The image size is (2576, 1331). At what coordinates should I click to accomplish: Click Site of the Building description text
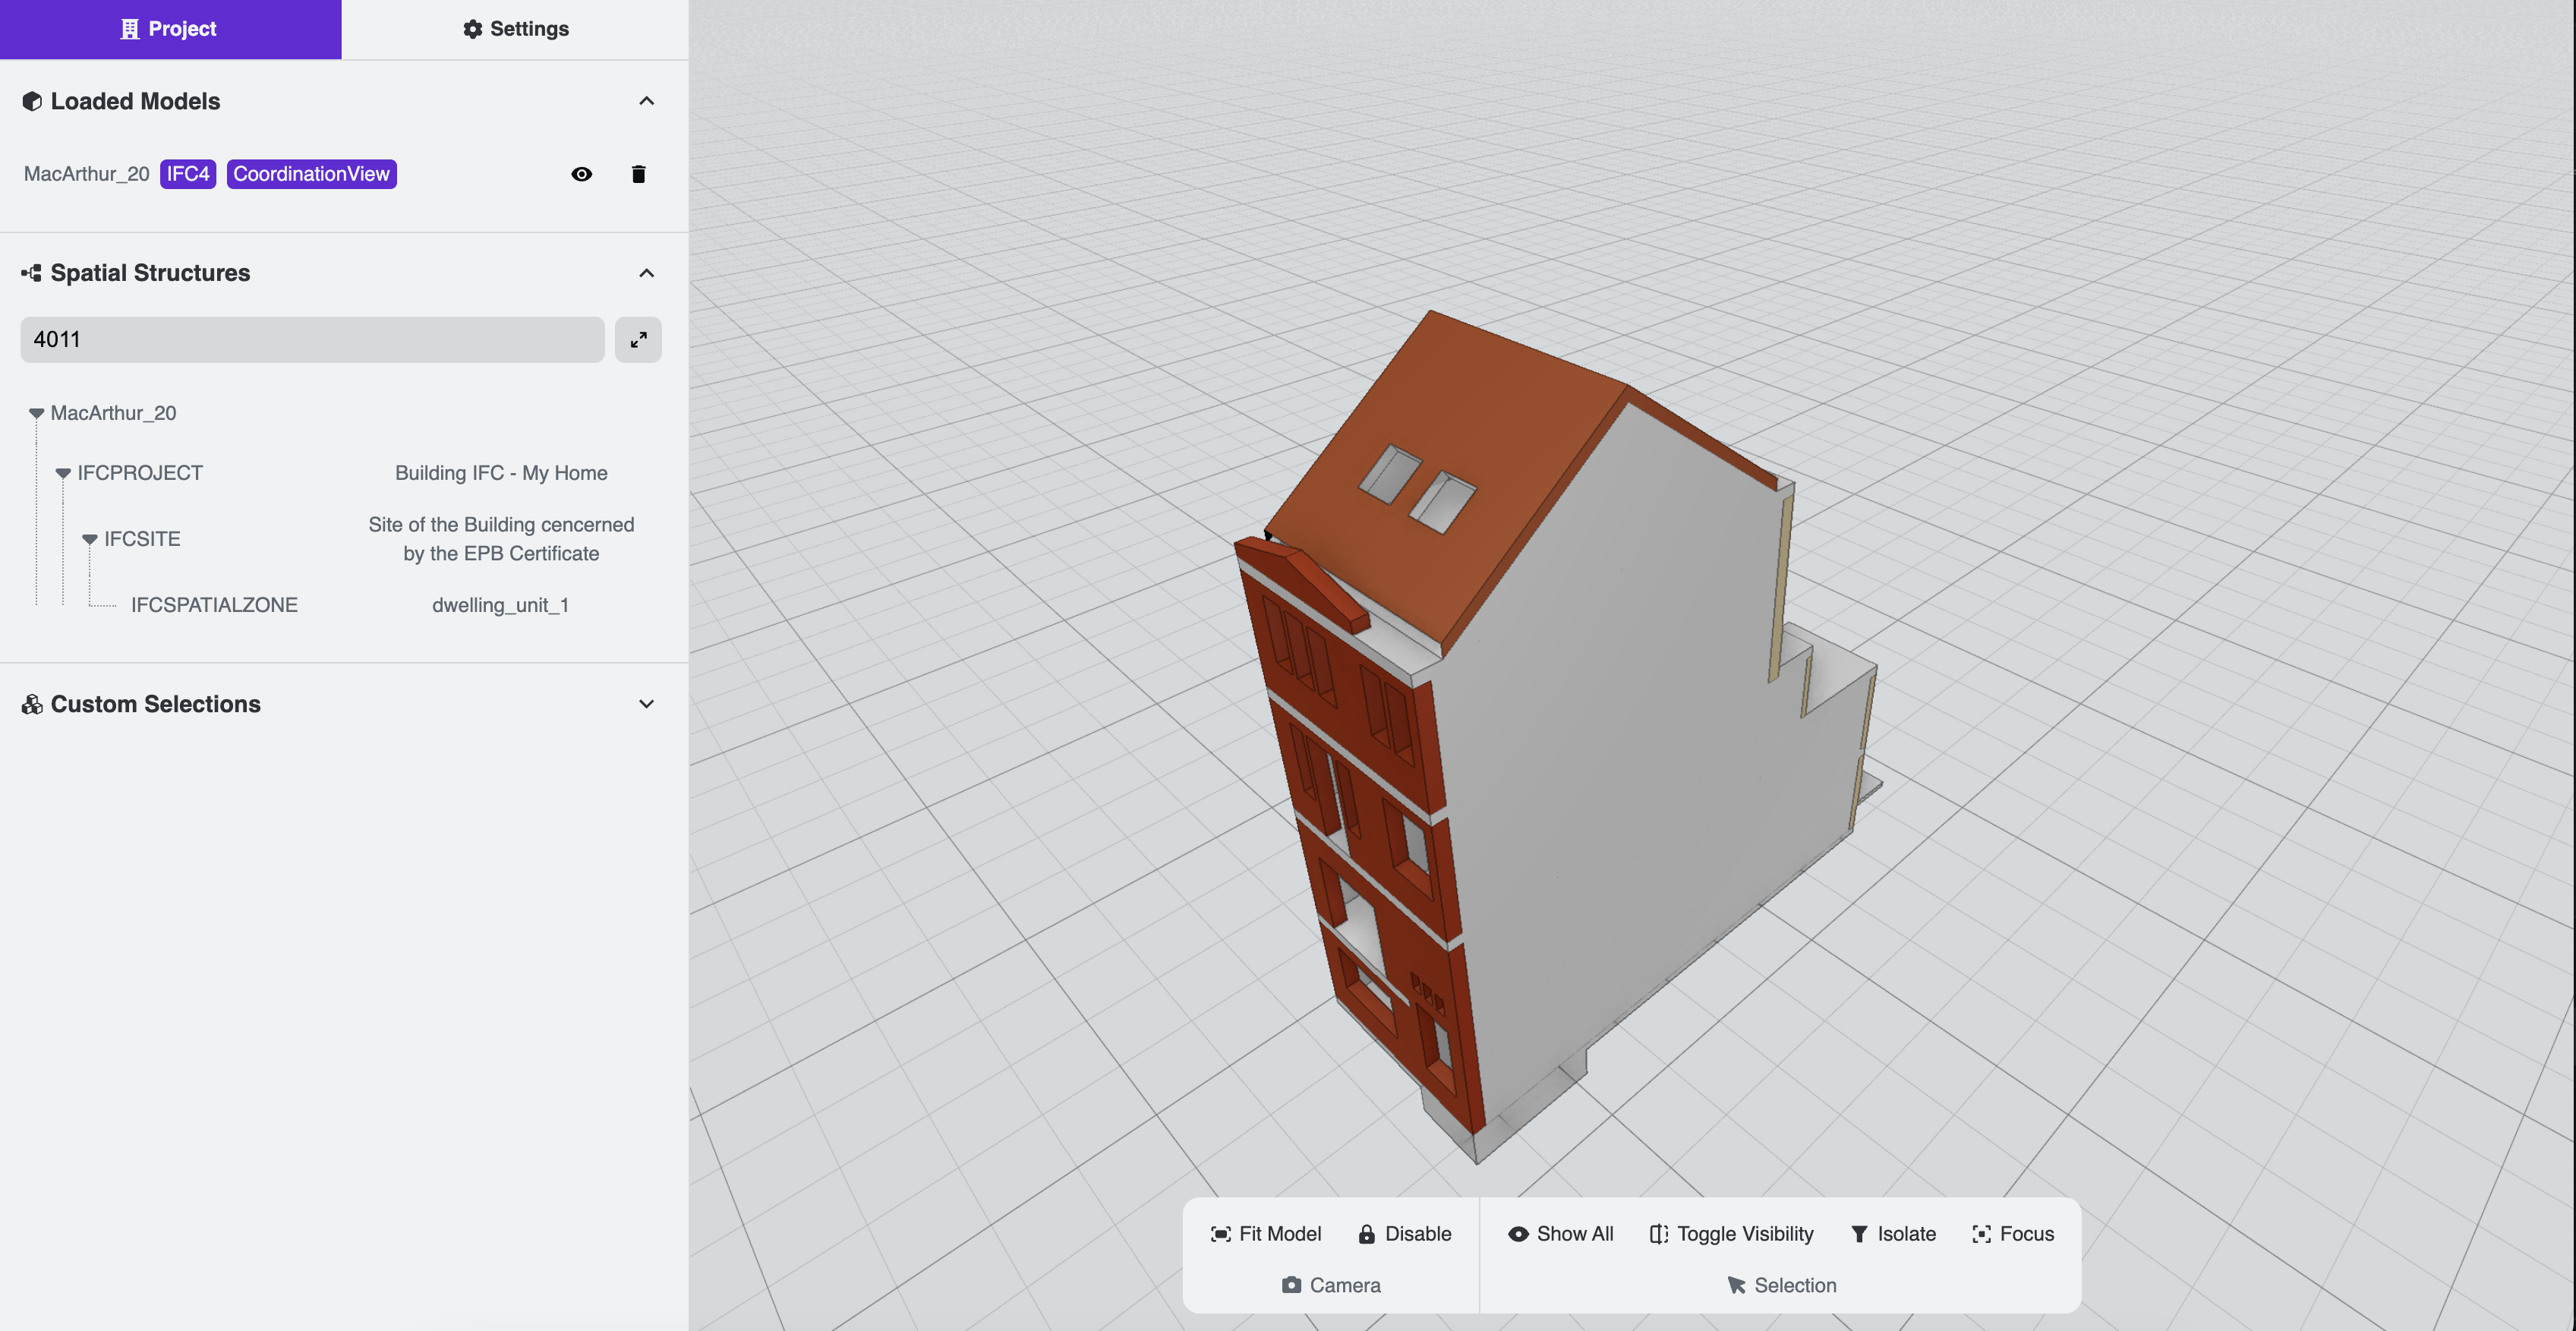pyautogui.click(x=501, y=539)
